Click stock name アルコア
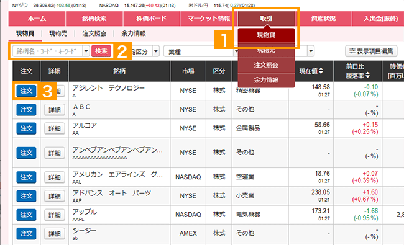Image resolution: width=404 pixels, height=245 pixels. (x=85, y=125)
